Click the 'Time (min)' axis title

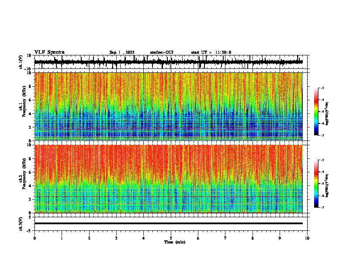[175, 242]
